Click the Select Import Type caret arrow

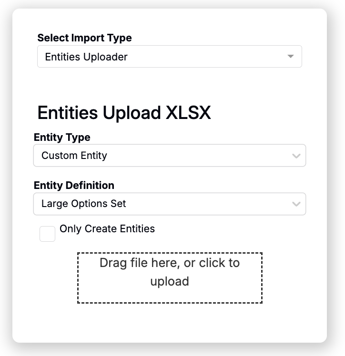[x=291, y=57]
